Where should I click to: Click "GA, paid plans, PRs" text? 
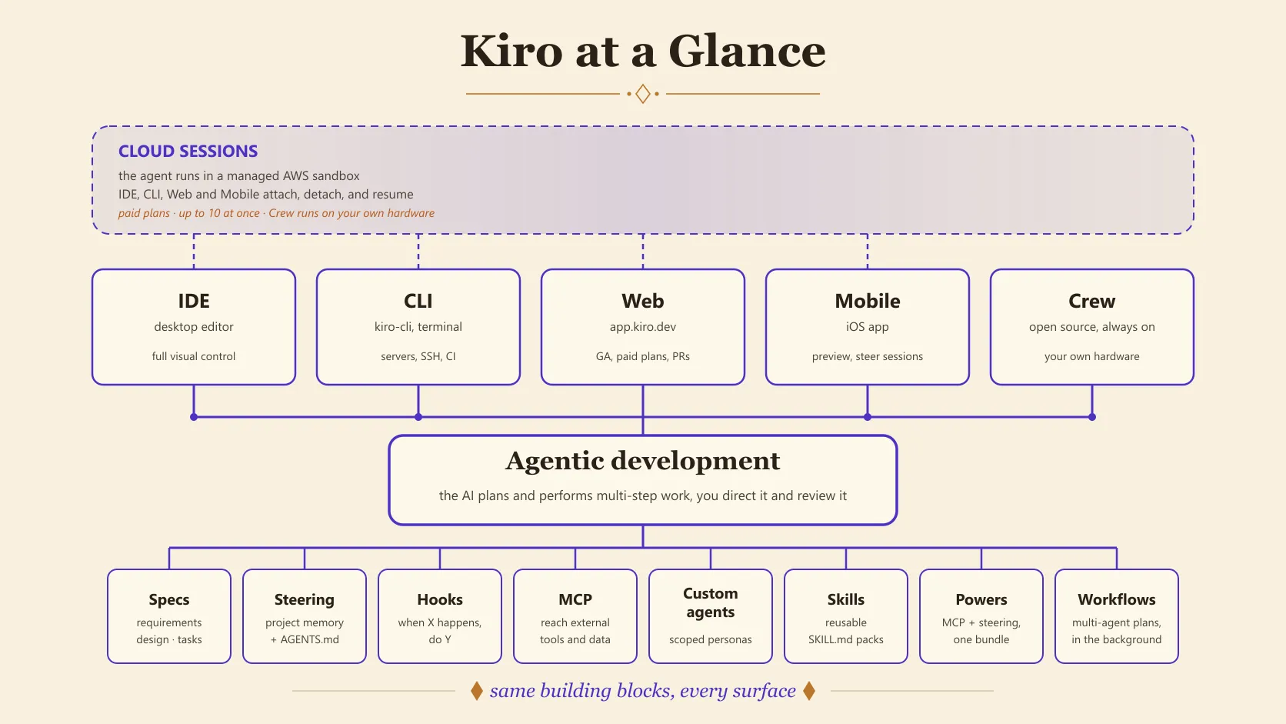pyautogui.click(x=643, y=356)
